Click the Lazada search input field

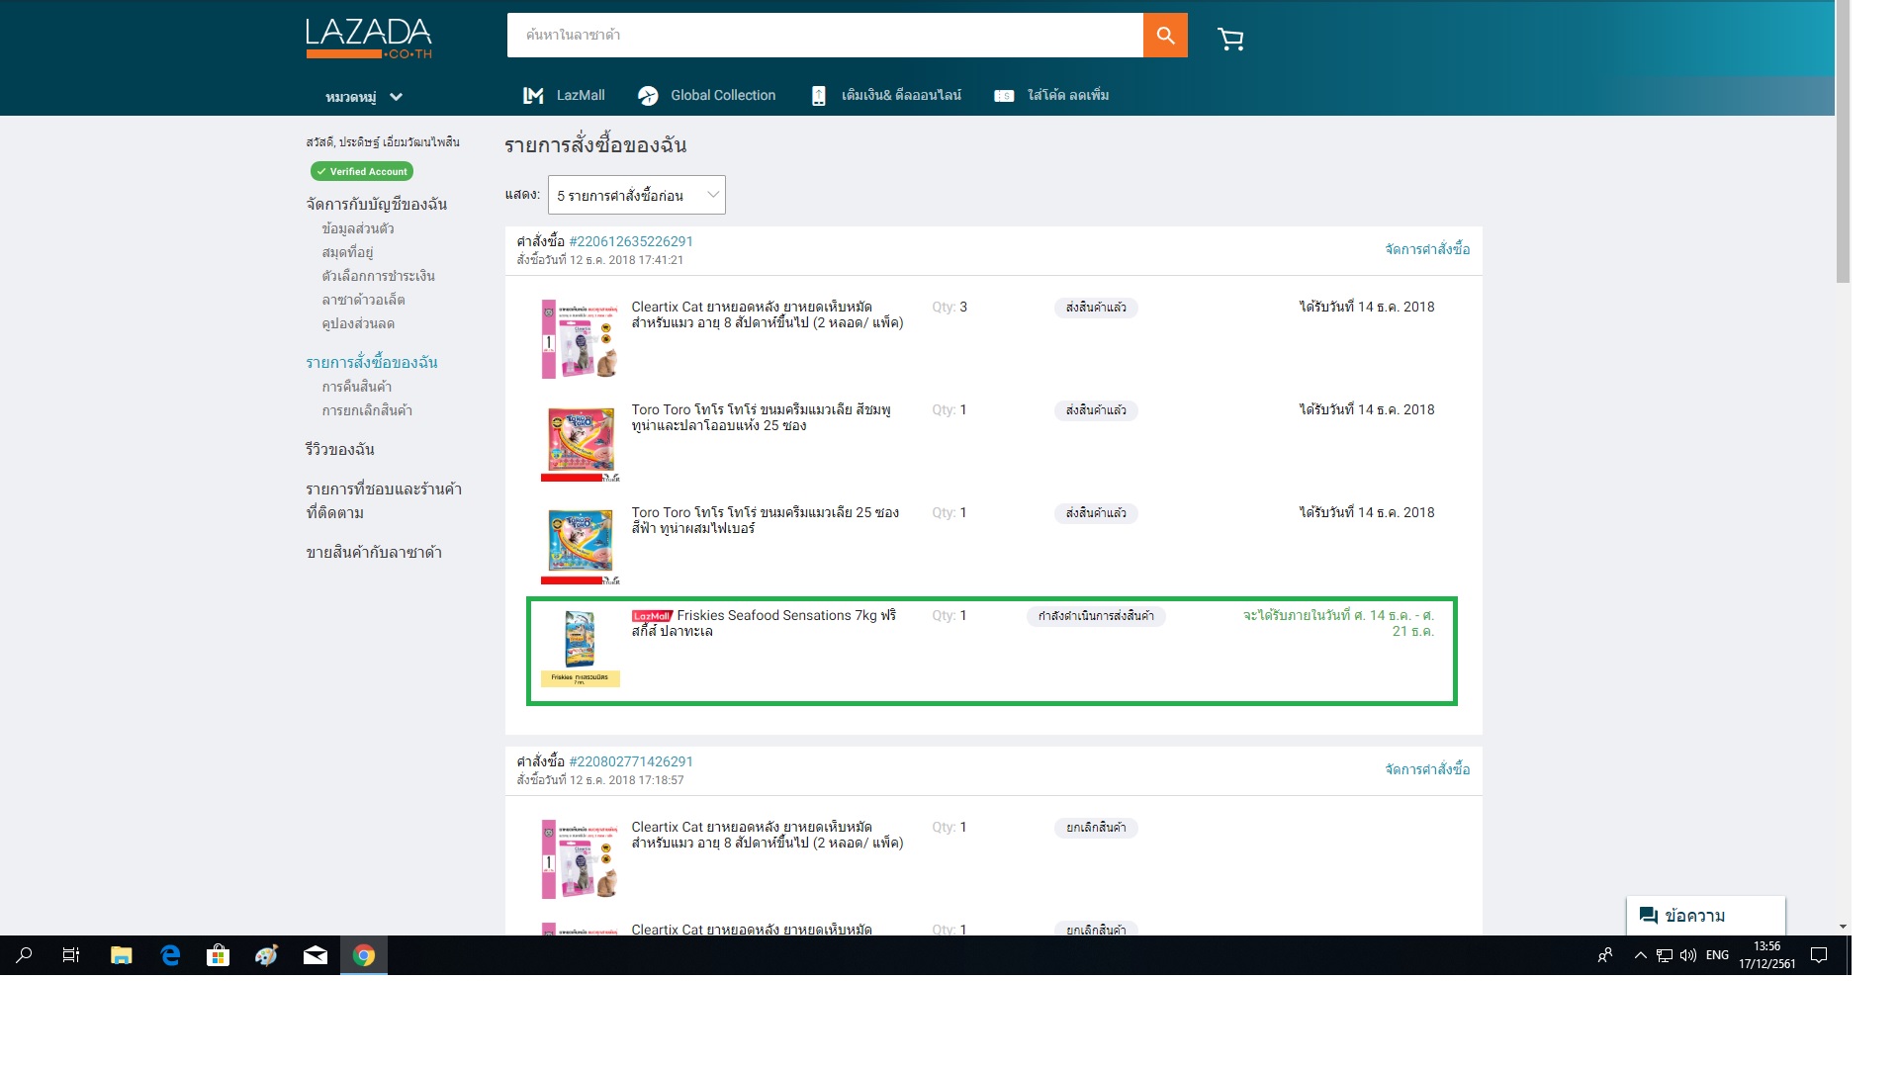coord(824,36)
